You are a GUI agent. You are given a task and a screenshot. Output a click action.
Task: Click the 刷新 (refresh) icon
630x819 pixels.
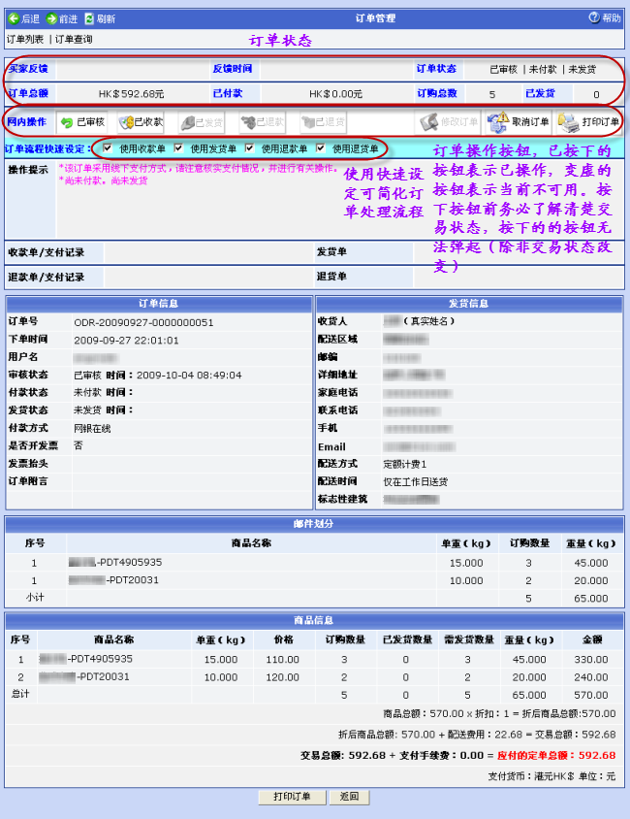89,18
